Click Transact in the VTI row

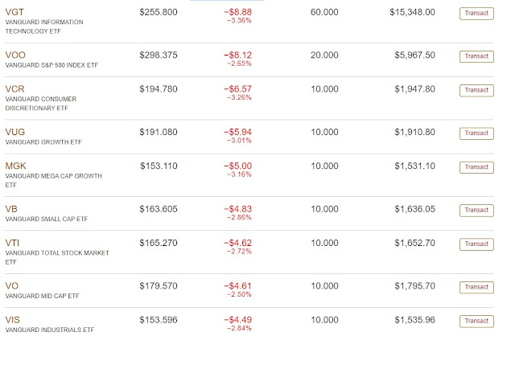pyautogui.click(x=476, y=244)
